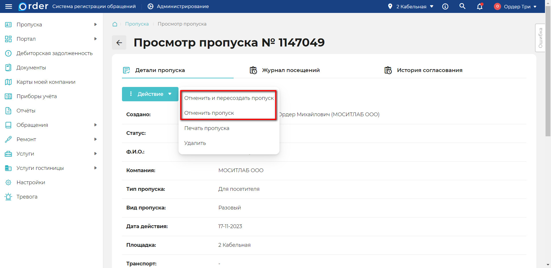Open Администрирование via the gear icon
Image resolution: width=551 pixels, height=268 pixels.
[150, 6]
